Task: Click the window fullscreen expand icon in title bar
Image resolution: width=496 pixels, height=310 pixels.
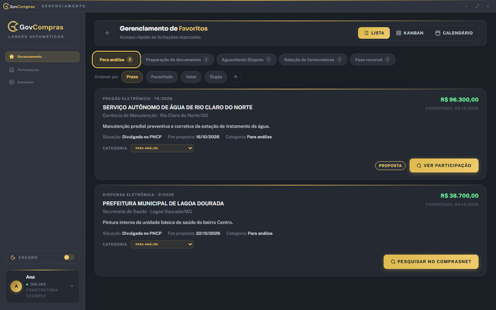Action: point(477,6)
